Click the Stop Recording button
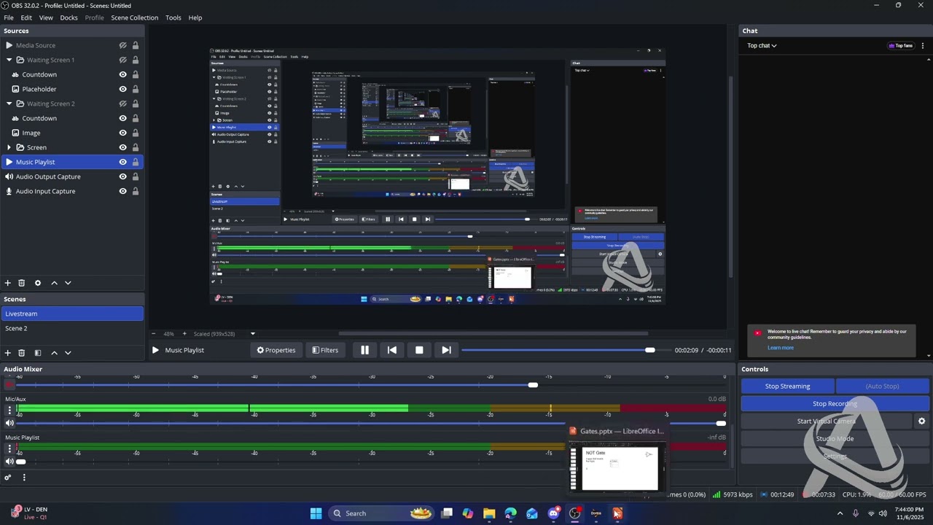The height and width of the screenshot is (525, 933). pos(835,404)
